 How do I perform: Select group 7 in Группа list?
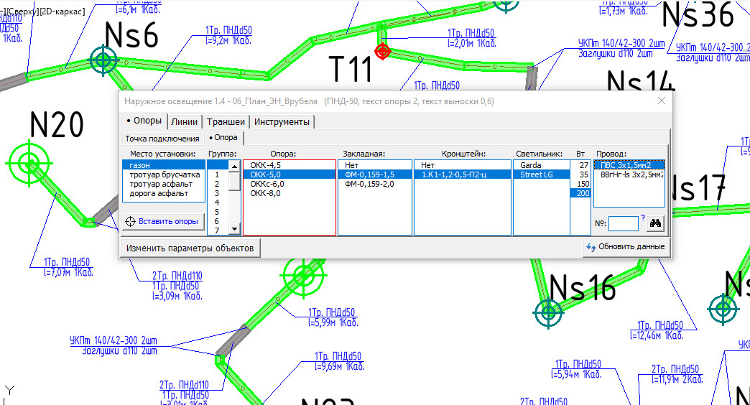(x=218, y=231)
